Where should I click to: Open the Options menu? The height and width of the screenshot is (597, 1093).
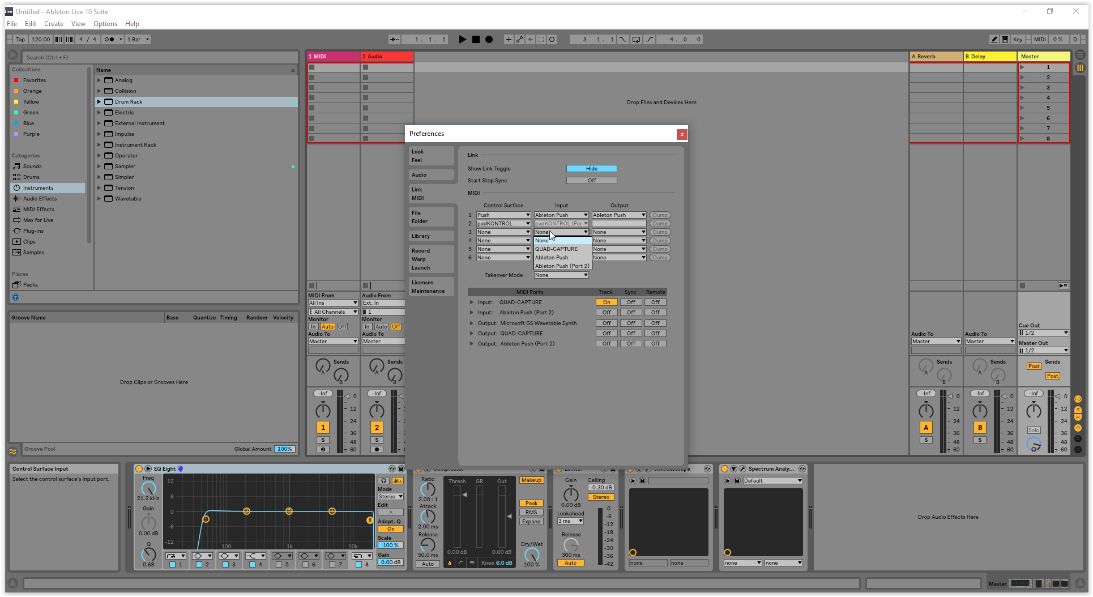click(105, 24)
